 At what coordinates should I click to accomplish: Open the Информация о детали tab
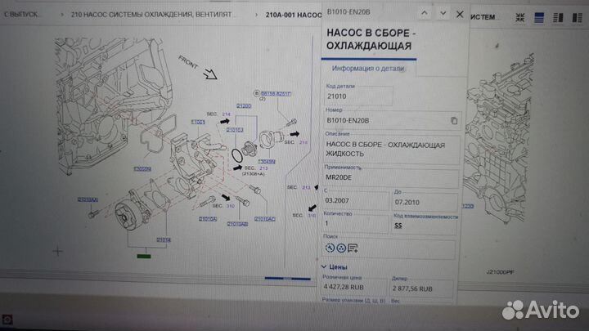(x=368, y=69)
